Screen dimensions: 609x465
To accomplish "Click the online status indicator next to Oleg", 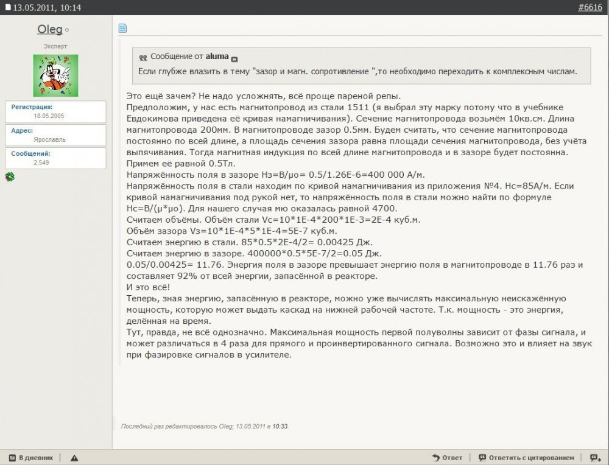I will (67, 30).
